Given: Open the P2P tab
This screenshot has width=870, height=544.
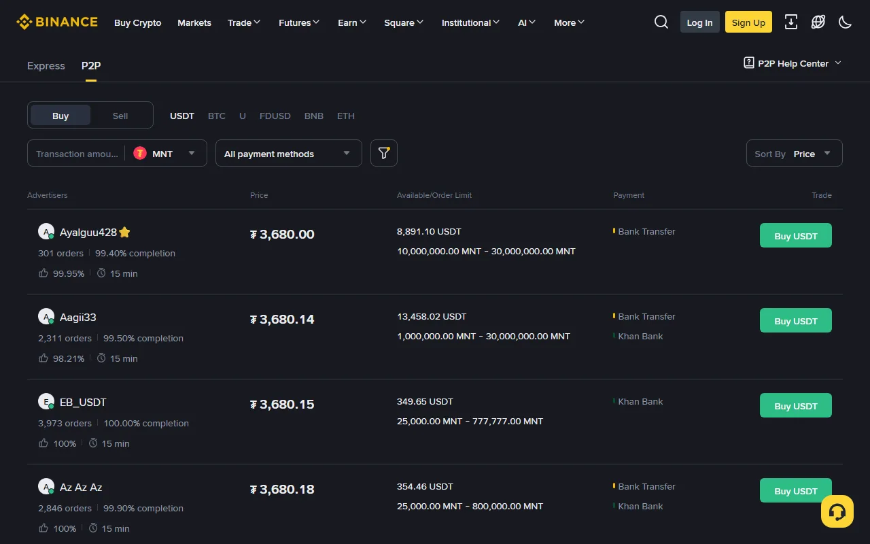Looking at the screenshot, I should [91, 65].
